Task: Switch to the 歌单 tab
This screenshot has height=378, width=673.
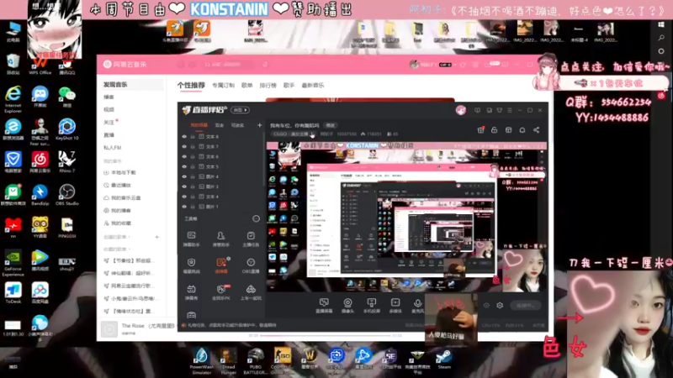Action: point(247,86)
